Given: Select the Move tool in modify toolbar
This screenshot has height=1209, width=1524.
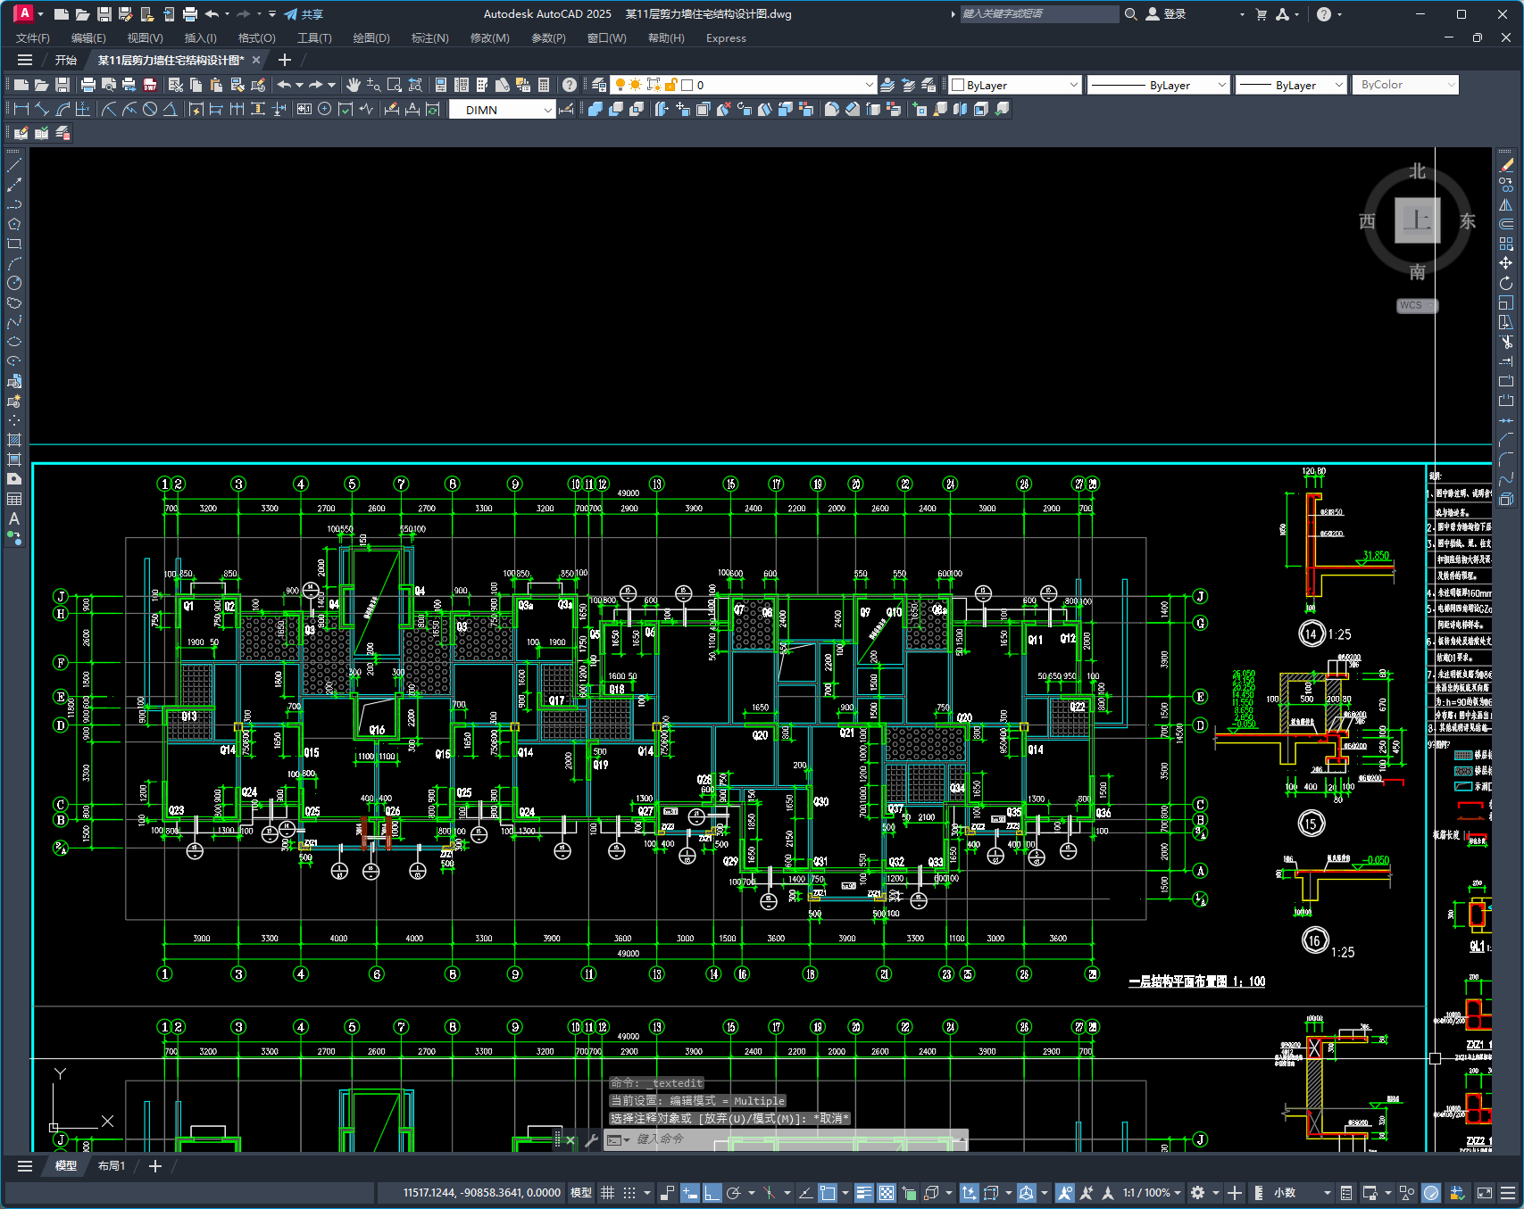Looking at the screenshot, I should tap(1506, 263).
